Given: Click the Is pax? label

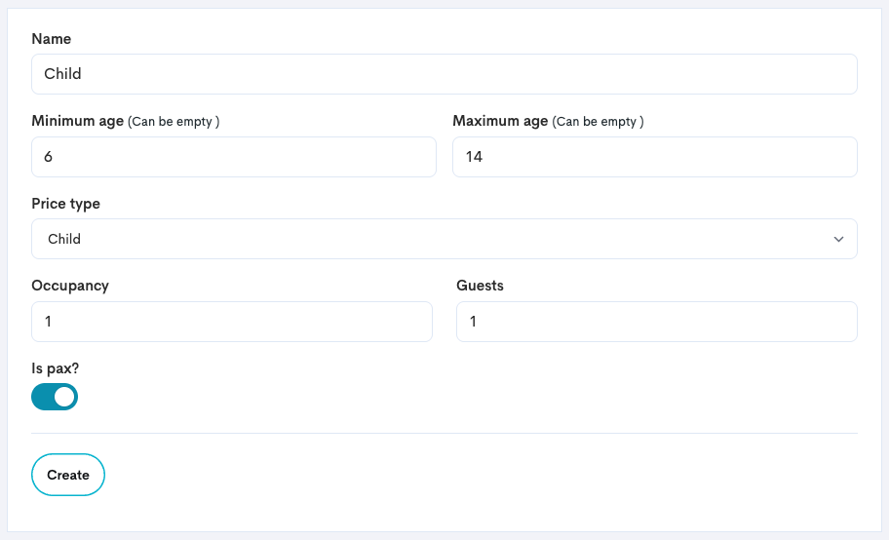Looking at the screenshot, I should (x=55, y=368).
